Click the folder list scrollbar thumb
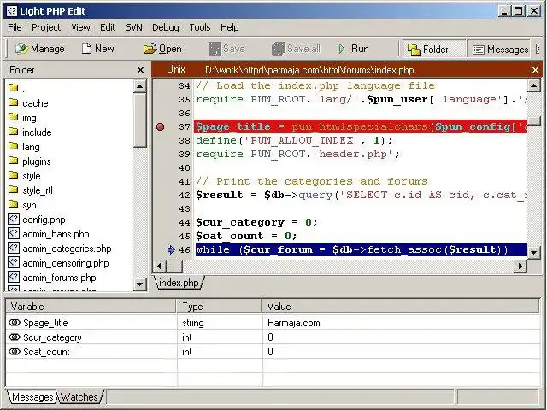The width and height of the screenshot is (547, 410). click(140, 120)
